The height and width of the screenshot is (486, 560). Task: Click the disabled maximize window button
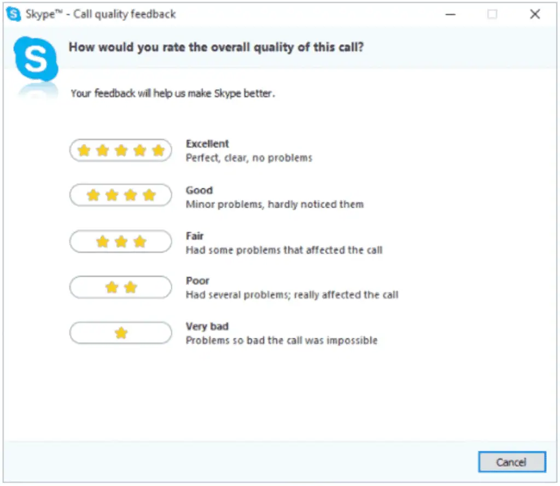[492, 14]
